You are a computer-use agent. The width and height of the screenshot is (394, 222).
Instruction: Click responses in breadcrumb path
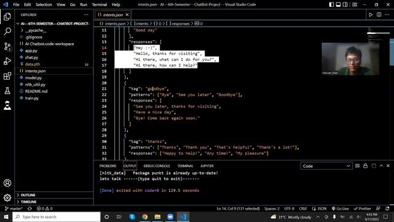180,23
